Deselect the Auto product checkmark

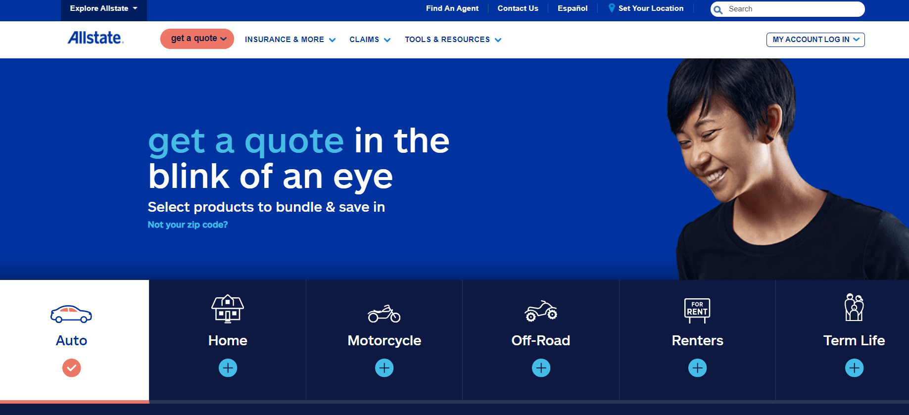72,368
